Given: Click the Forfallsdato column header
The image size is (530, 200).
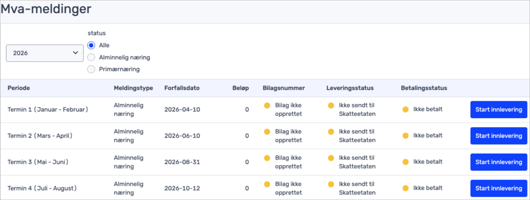Looking at the screenshot, I should [182, 88].
